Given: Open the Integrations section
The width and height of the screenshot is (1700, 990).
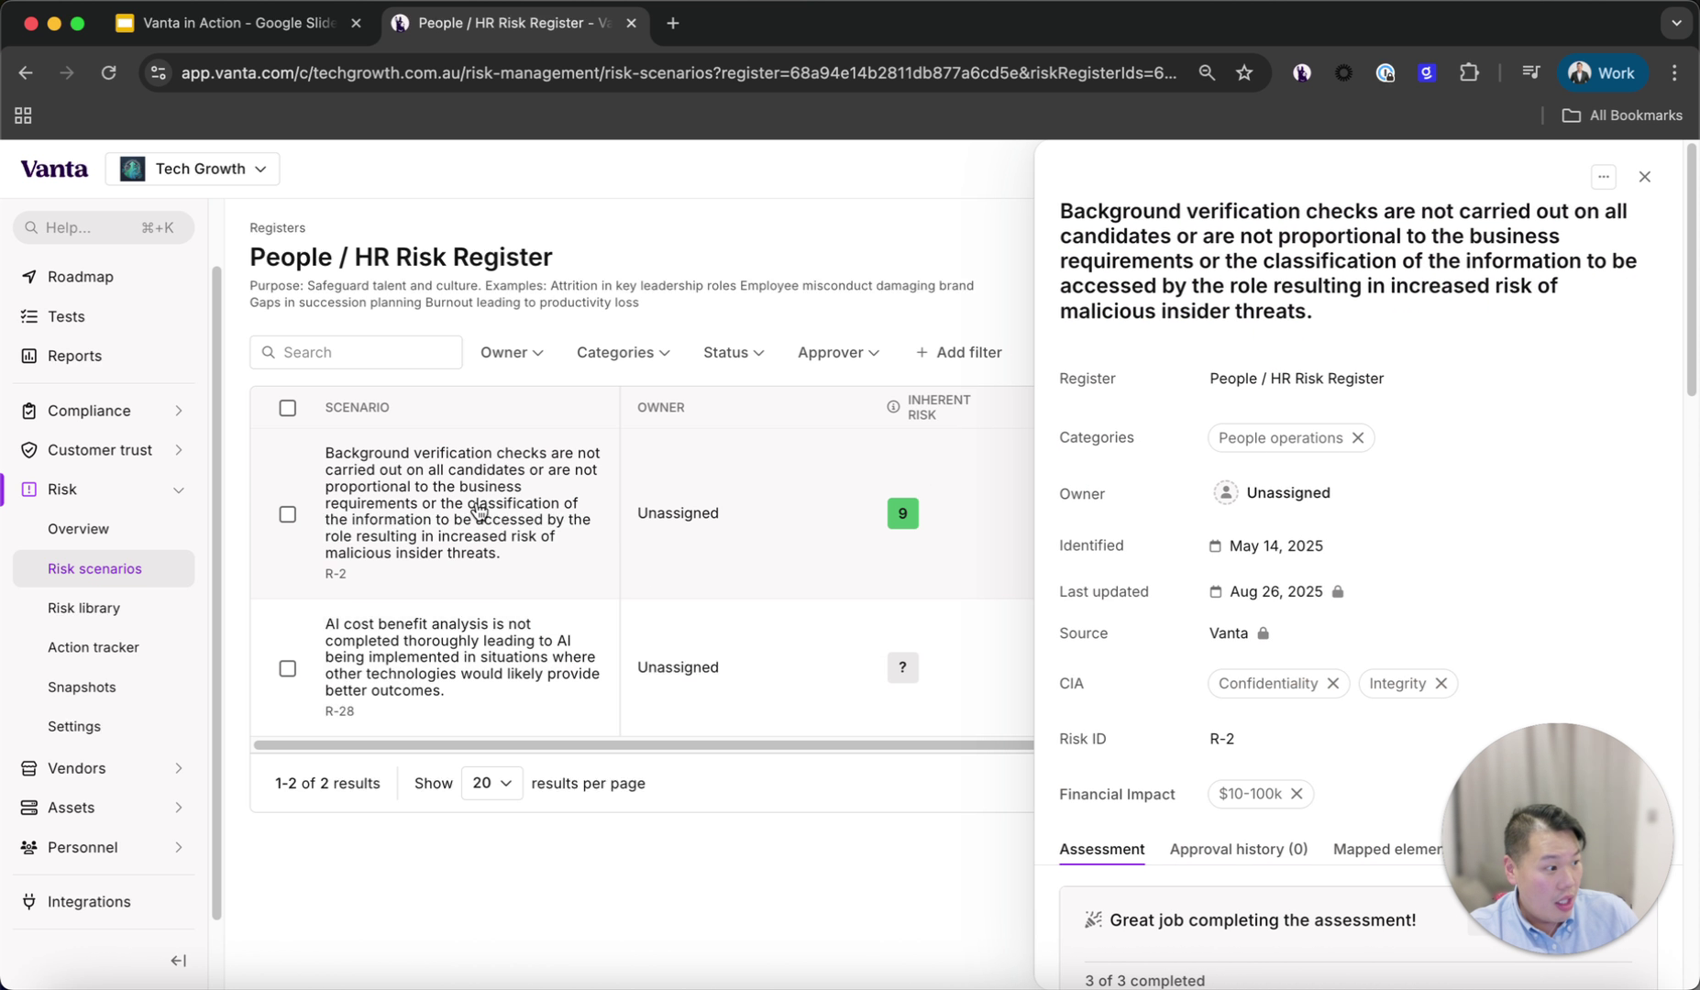Looking at the screenshot, I should coord(88,901).
